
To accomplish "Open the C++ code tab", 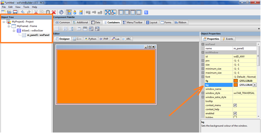I will tap(77, 39).
